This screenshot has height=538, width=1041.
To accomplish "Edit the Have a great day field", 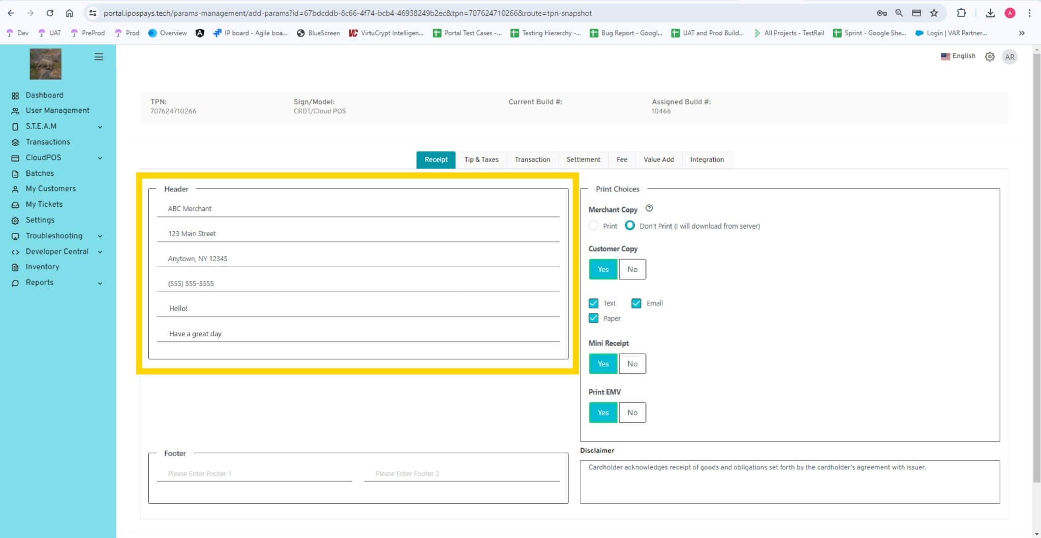I will [358, 334].
